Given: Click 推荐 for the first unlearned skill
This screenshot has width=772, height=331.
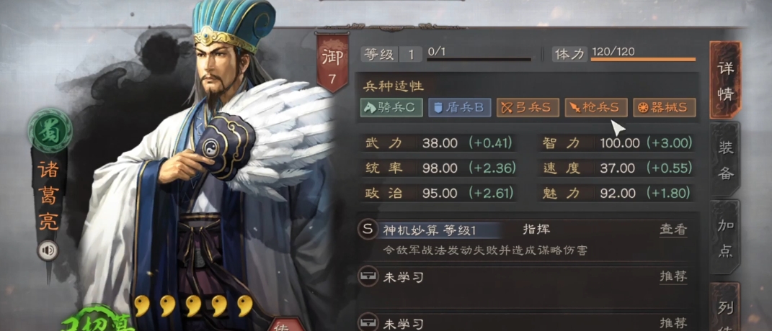Looking at the screenshot, I should 673,277.
